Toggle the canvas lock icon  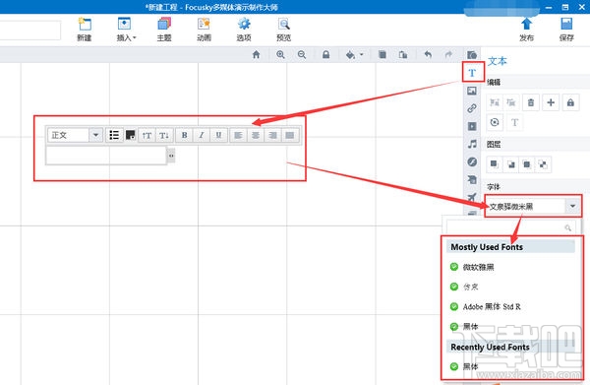point(325,54)
